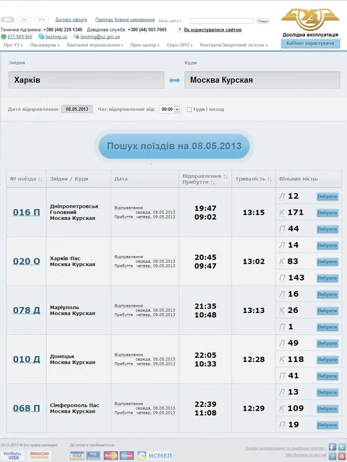This screenshot has width=347, height=462.
Task: Click the Visa Electron card logo
Action: pos(93,456)
